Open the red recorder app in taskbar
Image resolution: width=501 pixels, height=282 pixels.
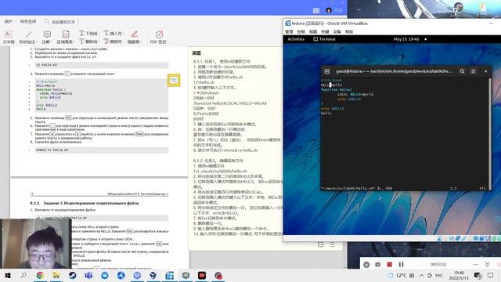coord(202,275)
